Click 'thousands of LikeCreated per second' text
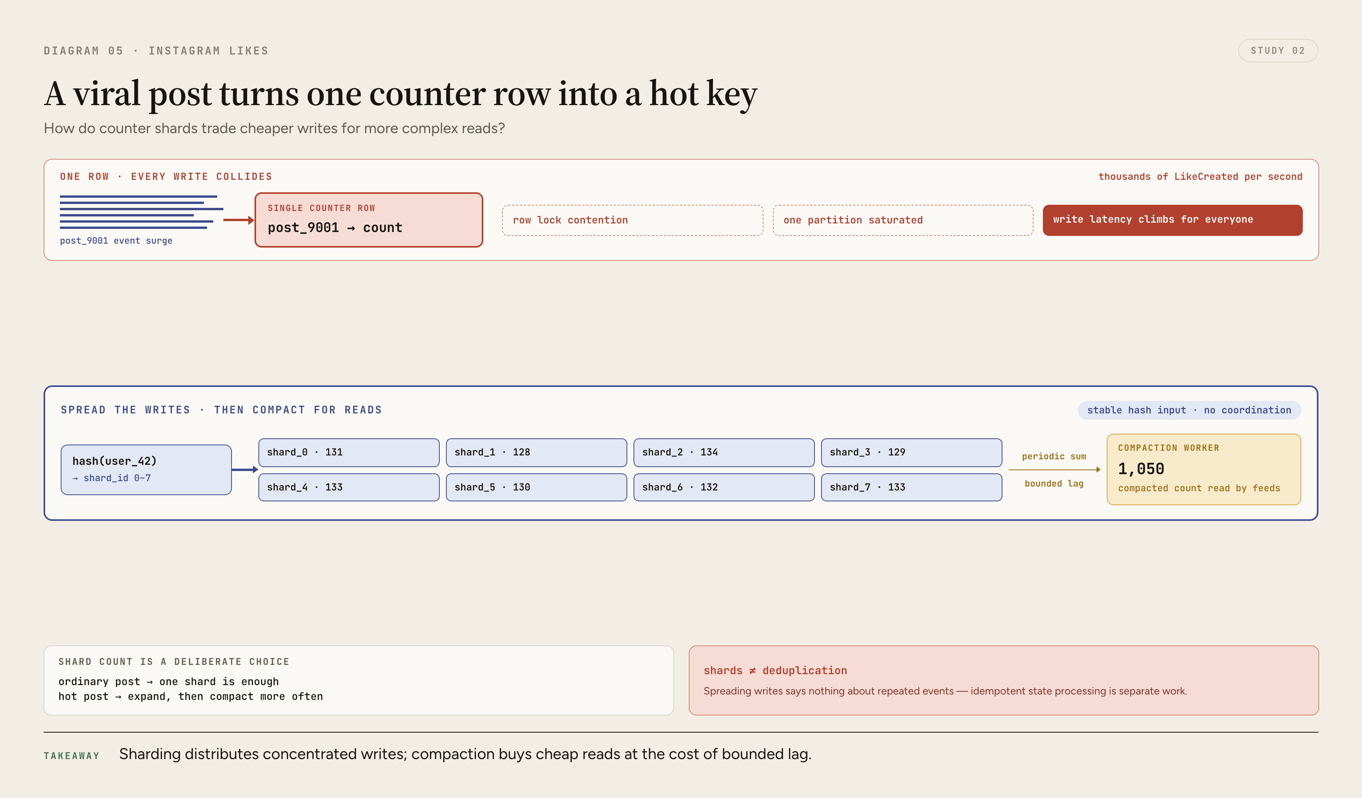This screenshot has width=1362, height=798. point(1200,177)
